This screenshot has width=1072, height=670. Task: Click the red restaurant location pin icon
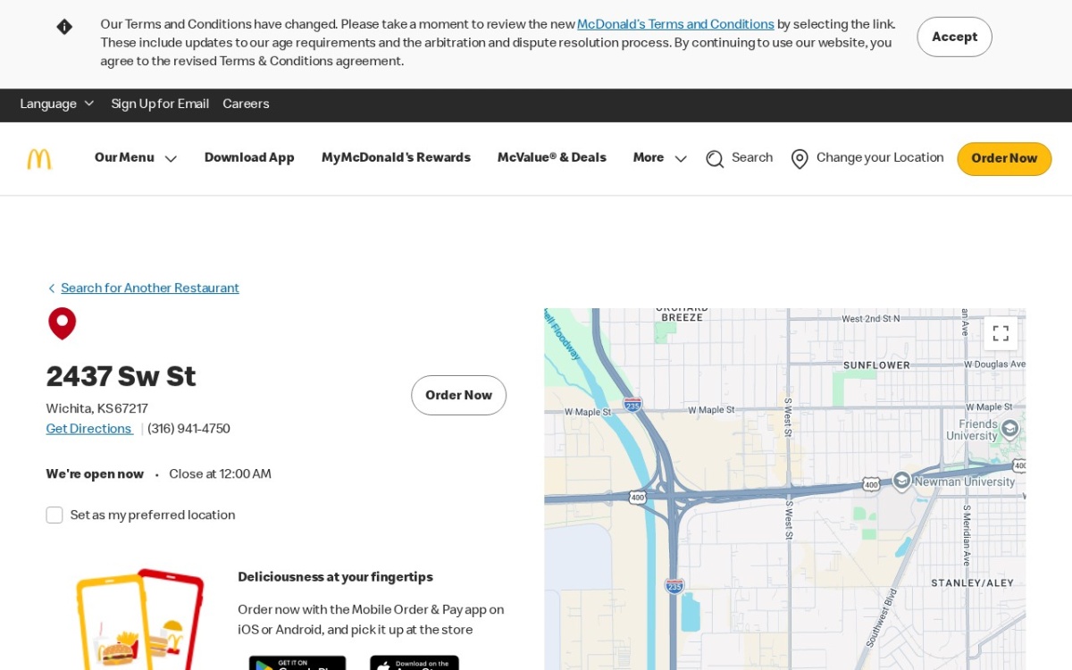coord(62,323)
